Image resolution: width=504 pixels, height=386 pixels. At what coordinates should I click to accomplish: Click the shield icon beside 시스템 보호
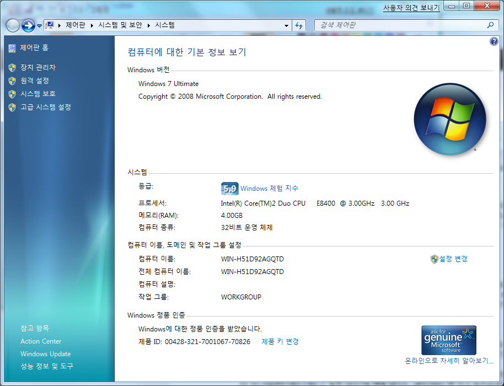pos(12,94)
